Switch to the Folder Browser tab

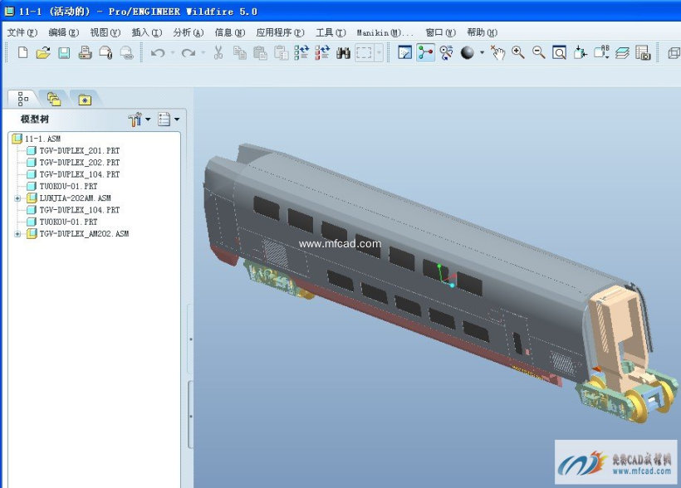[x=54, y=100]
